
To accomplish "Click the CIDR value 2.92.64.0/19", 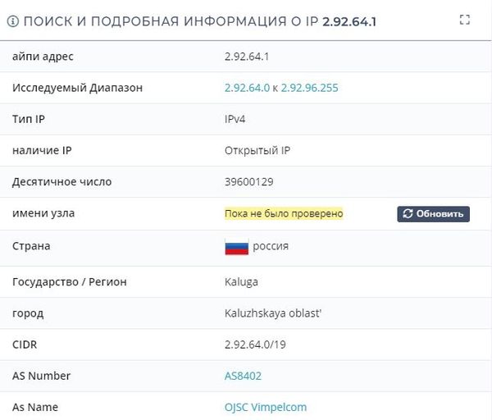I will [255, 345].
